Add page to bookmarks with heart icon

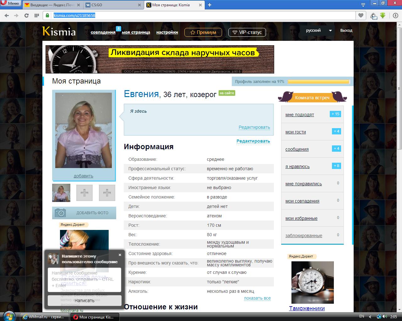(361, 15)
